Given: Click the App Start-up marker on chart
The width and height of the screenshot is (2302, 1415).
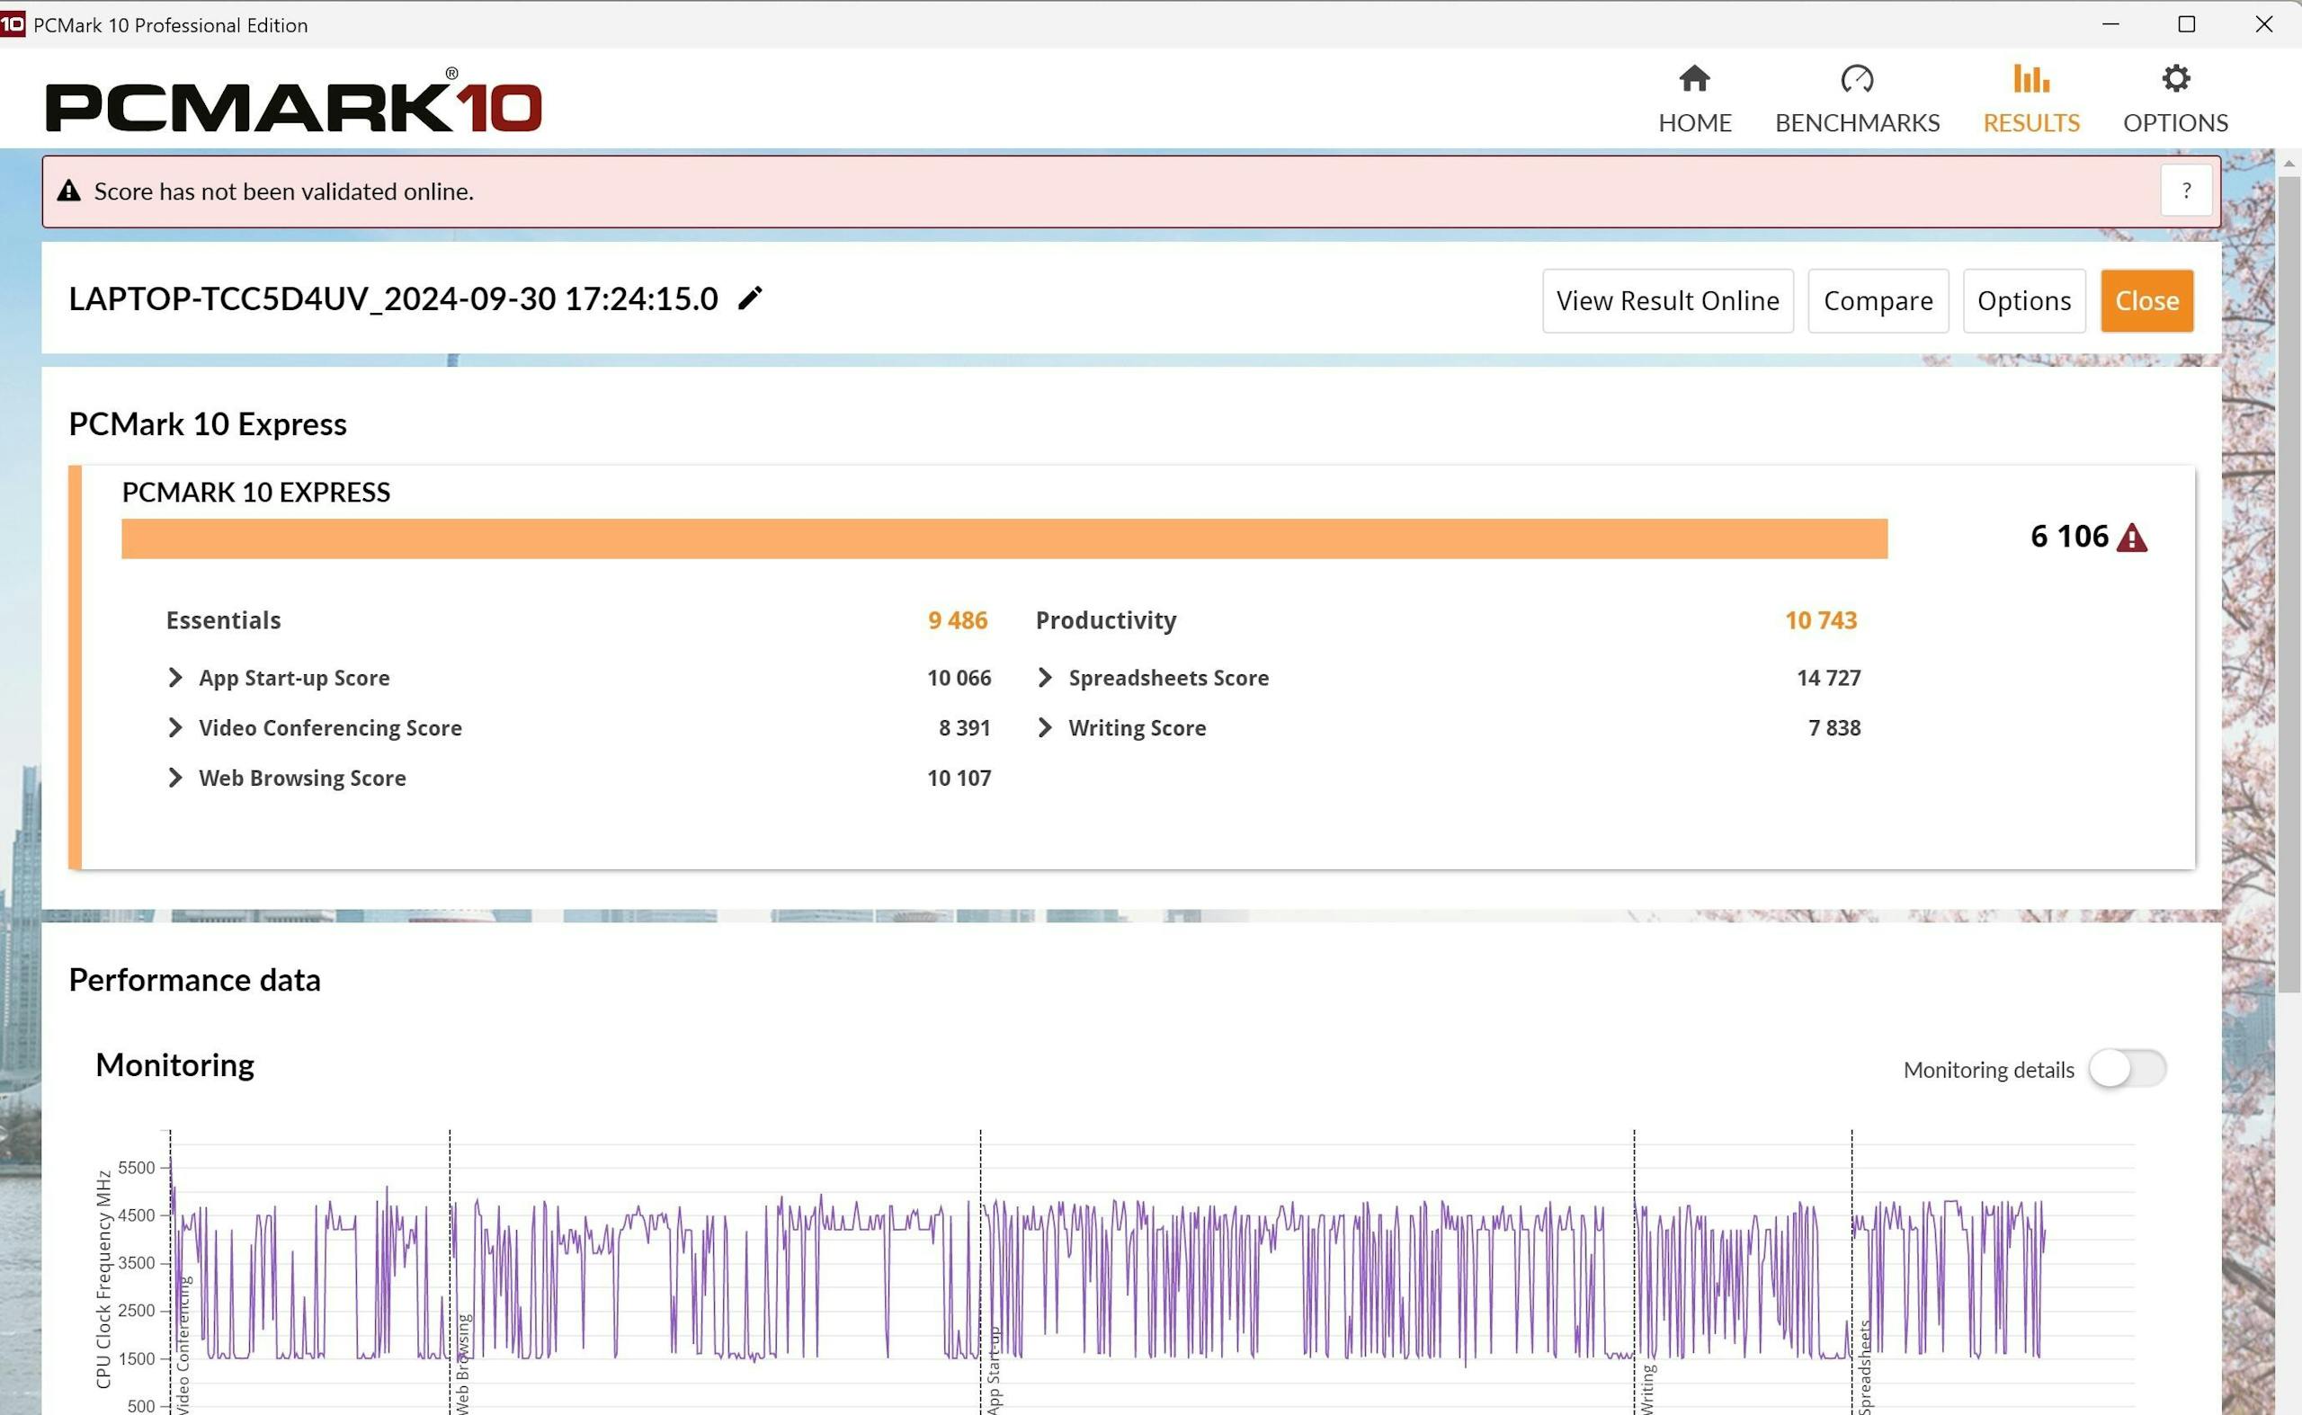Looking at the screenshot, I should coord(995,1368).
